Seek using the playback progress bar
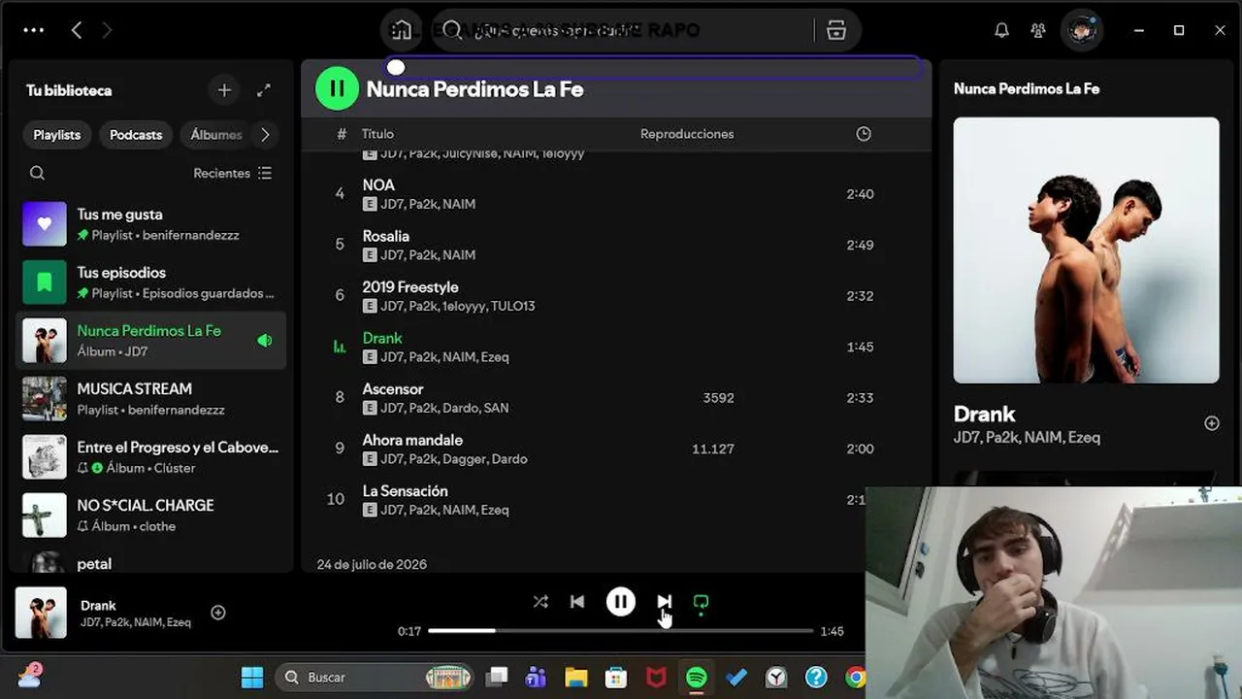 pos(621,631)
